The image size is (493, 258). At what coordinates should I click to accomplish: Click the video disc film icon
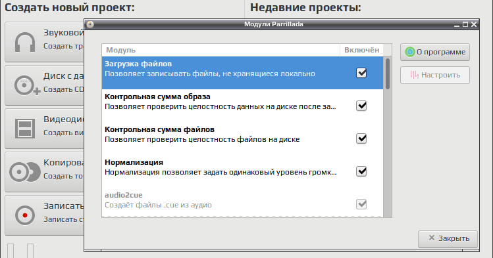point(25,129)
